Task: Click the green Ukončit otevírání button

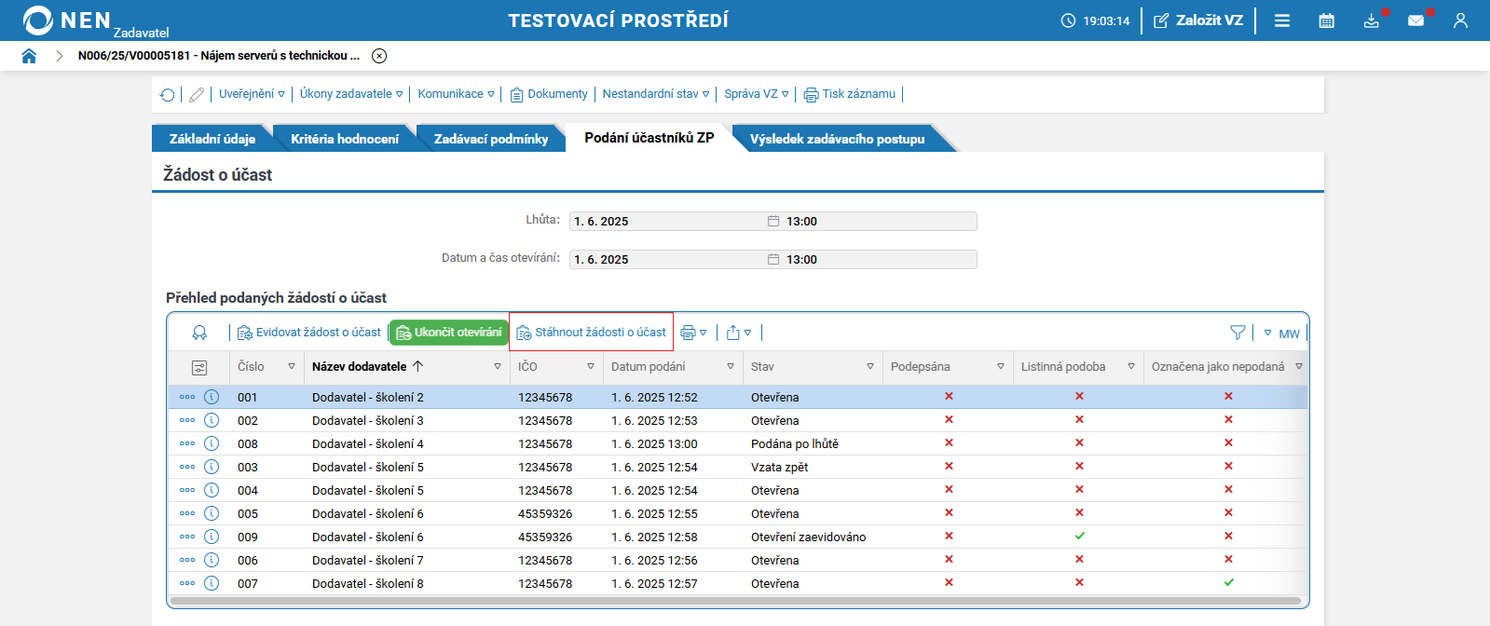Action: [449, 333]
